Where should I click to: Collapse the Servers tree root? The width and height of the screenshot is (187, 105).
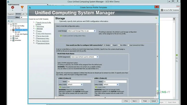tap(9, 24)
